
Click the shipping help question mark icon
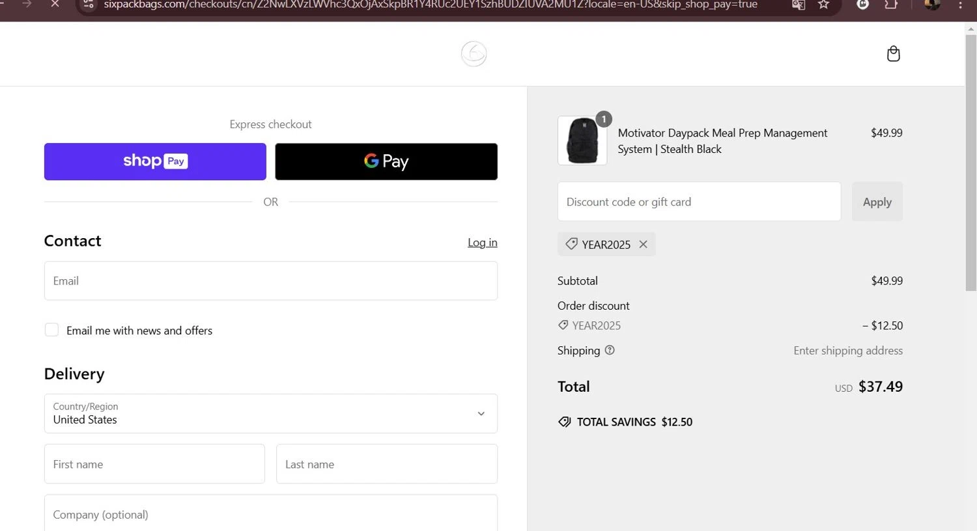(610, 350)
